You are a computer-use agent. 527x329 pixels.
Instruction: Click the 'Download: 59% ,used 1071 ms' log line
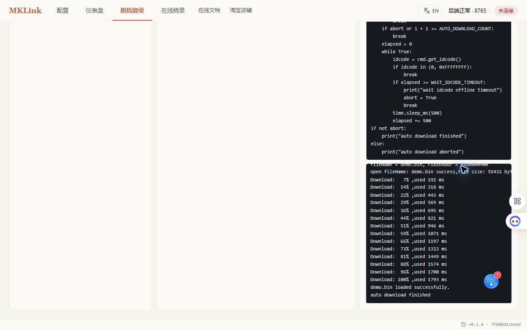[x=408, y=233]
